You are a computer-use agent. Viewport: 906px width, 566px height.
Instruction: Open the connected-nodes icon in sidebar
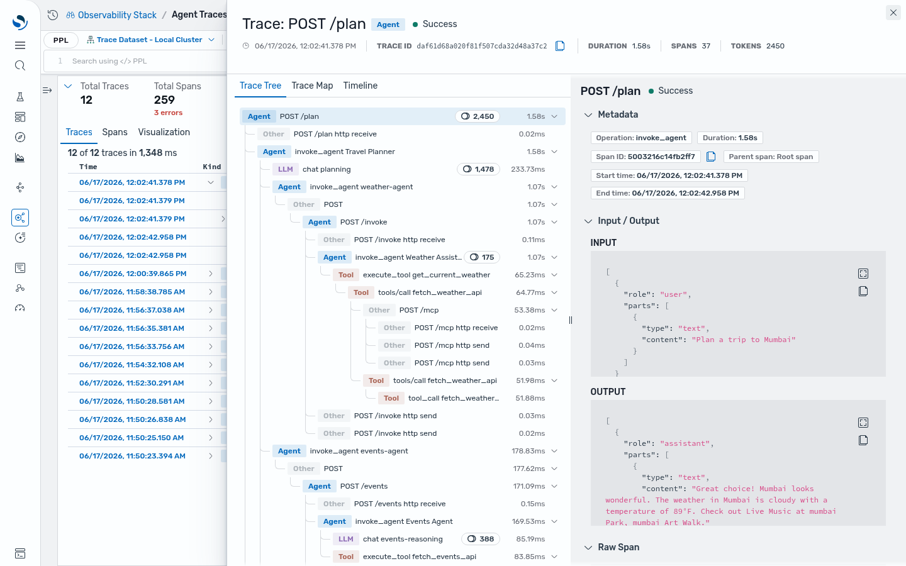click(20, 288)
